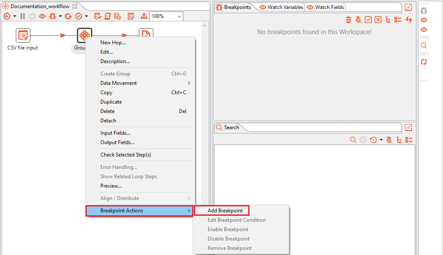The width and height of the screenshot is (443, 255).
Task: Toggle the preview eye icon in workflow toolbar
Action: coord(42,16)
